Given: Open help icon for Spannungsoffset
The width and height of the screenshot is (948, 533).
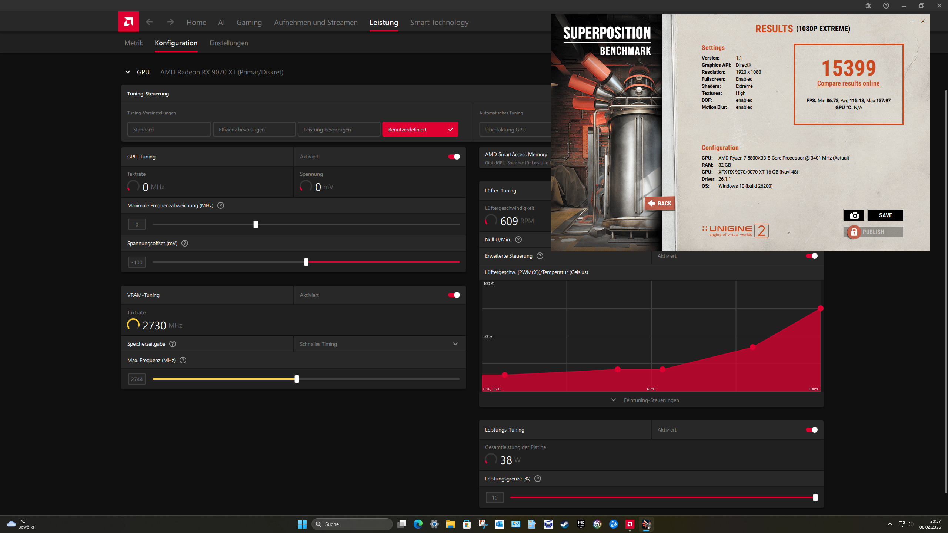Looking at the screenshot, I should pyautogui.click(x=185, y=243).
